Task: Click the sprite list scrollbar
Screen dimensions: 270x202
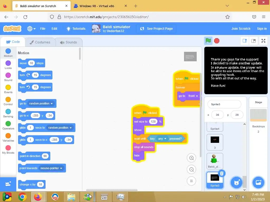Action: coord(244,182)
